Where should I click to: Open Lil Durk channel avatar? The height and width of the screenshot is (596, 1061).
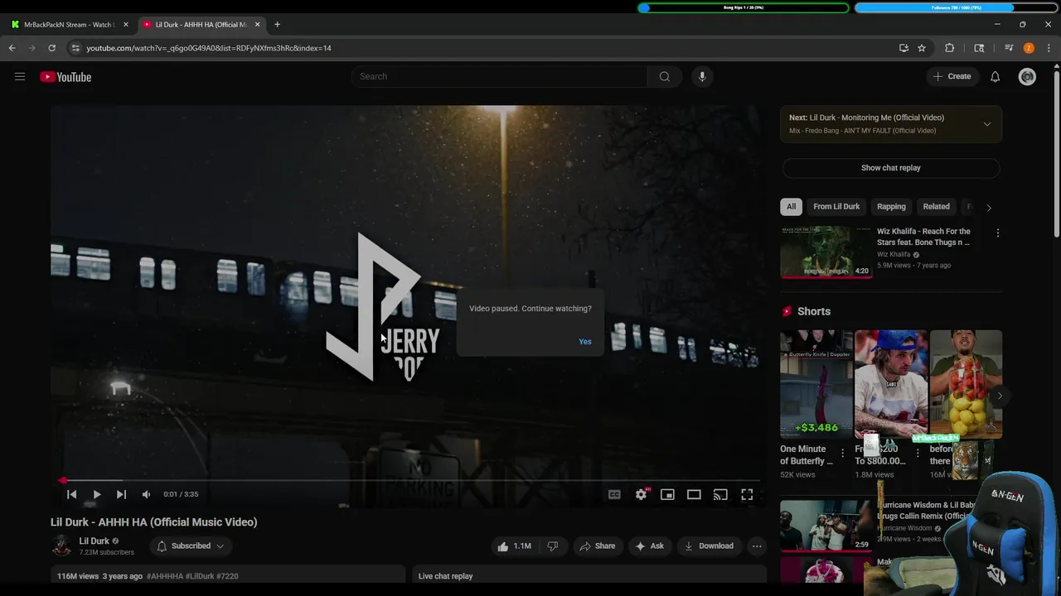(x=61, y=546)
